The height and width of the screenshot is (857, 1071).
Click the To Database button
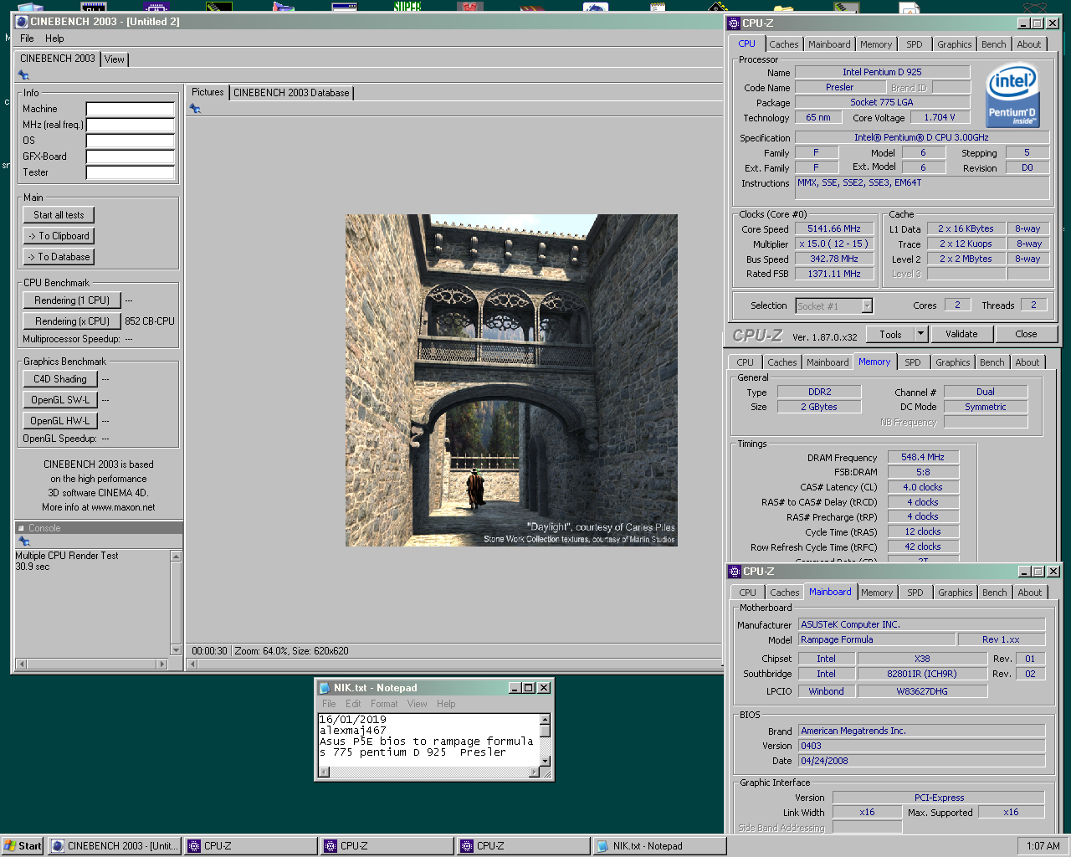click(x=59, y=257)
